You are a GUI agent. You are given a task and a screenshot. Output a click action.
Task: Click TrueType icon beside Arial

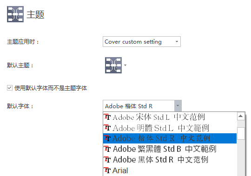pos(107,170)
